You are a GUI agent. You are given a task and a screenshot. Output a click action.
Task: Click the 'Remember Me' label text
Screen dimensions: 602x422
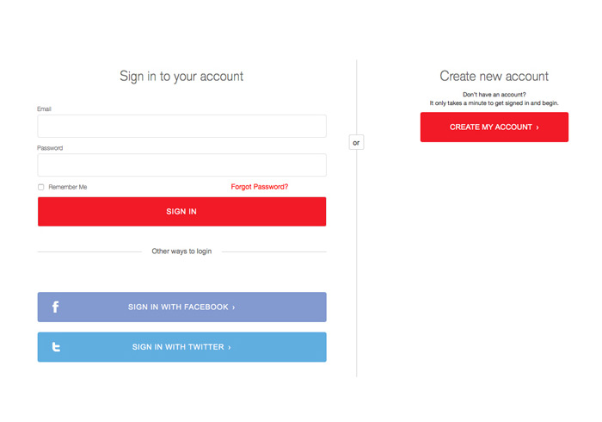coord(68,187)
